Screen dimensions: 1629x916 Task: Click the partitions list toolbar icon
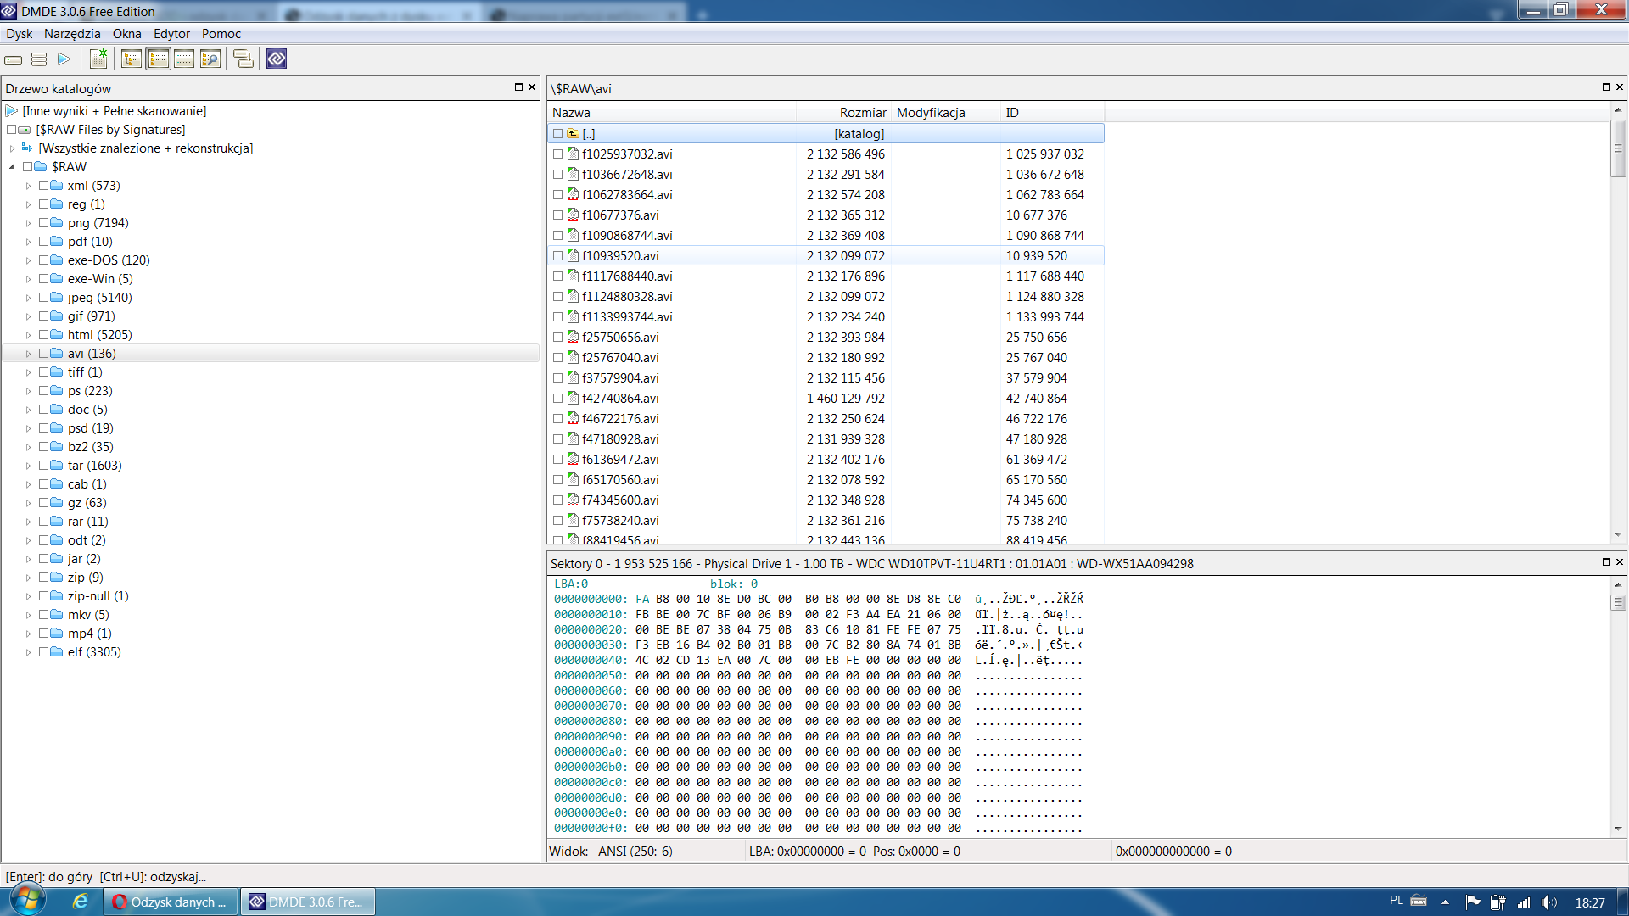[x=39, y=59]
